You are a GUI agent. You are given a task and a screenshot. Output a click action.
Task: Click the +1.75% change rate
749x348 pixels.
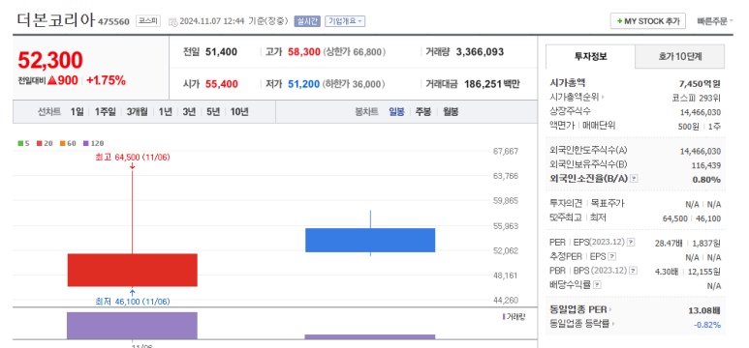point(106,80)
